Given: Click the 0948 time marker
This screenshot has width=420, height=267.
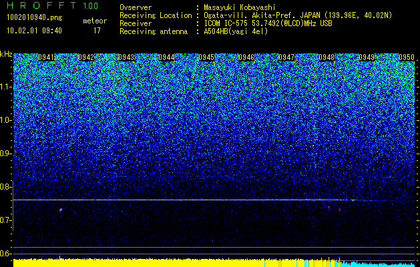Looking at the screenshot, I should click(327, 57).
